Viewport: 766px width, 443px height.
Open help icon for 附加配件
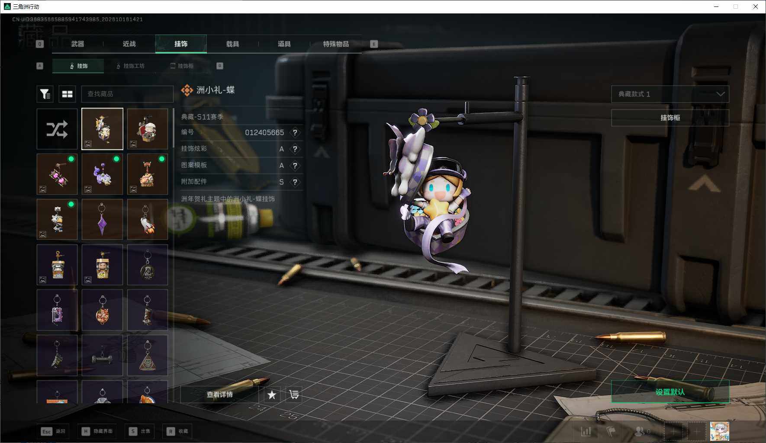pyautogui.click(x=295, y=182)
